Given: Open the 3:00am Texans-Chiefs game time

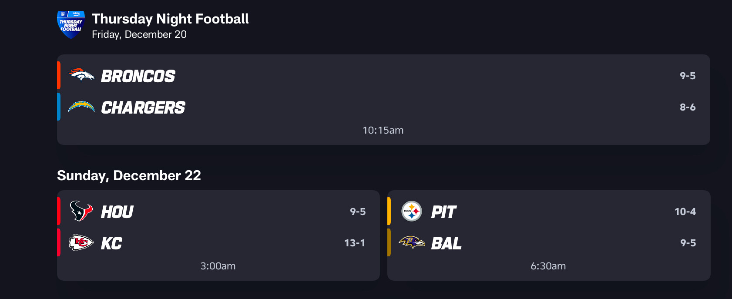Looking at the screenshot, I should point(218,266).
